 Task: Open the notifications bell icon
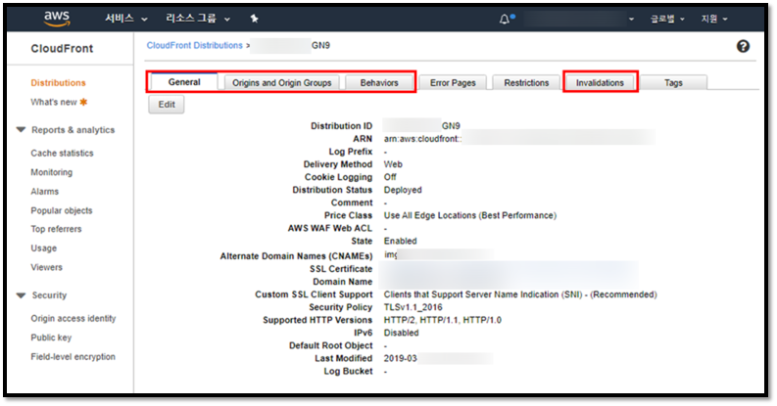[x=504, y=19]
